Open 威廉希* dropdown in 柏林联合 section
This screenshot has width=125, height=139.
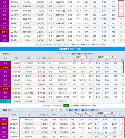click(x=103, y=57)
